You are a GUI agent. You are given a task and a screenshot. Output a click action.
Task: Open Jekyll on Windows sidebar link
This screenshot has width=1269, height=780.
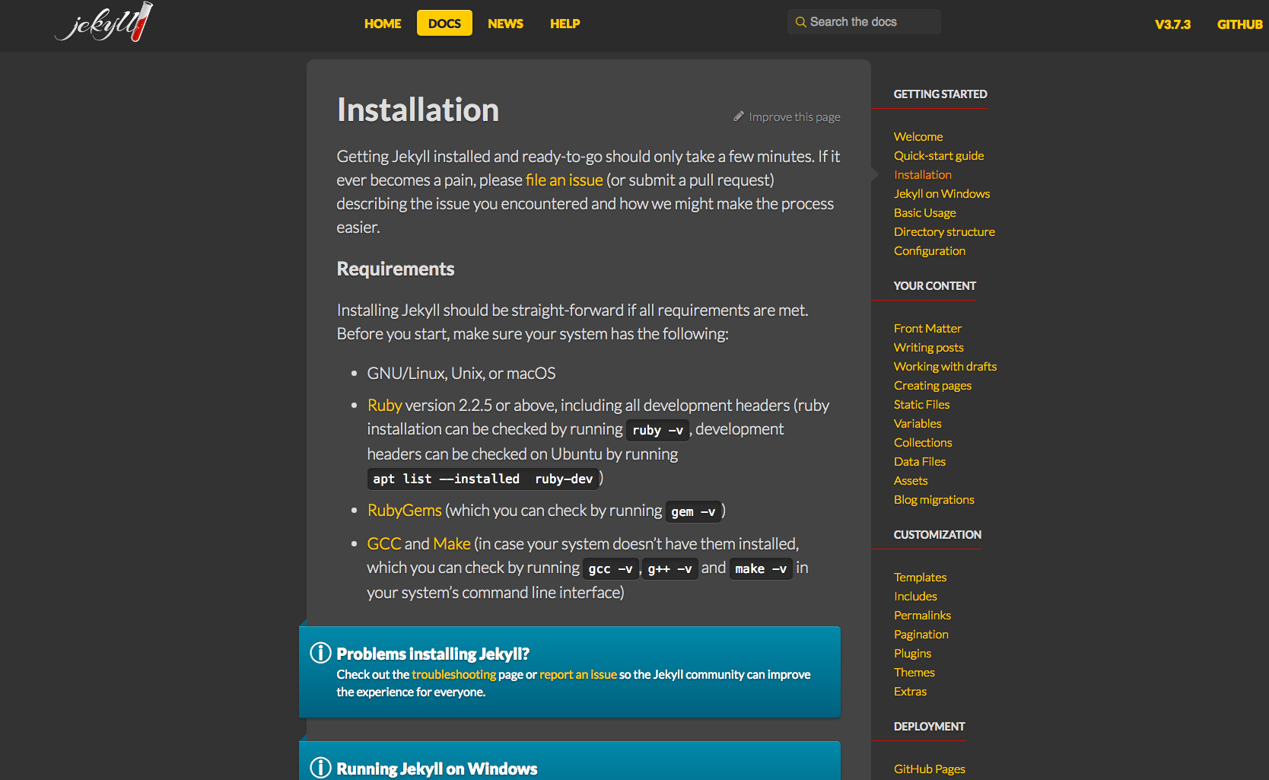[942, 194]
